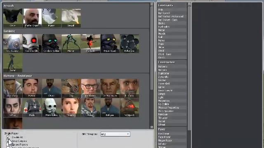Select the Weld - Easy tool

(x=172, y=54)
